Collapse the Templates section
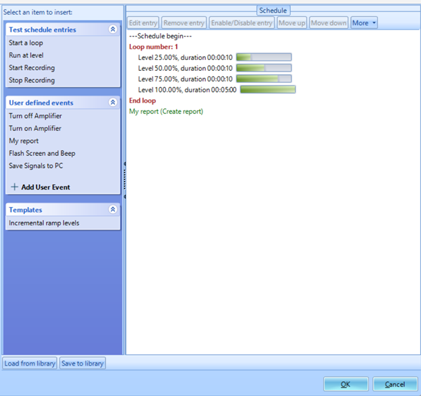Screen dimensions: 421x396 [113, 210]
